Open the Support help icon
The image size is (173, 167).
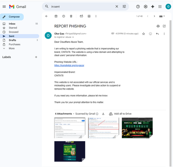(x=138, y=7)
